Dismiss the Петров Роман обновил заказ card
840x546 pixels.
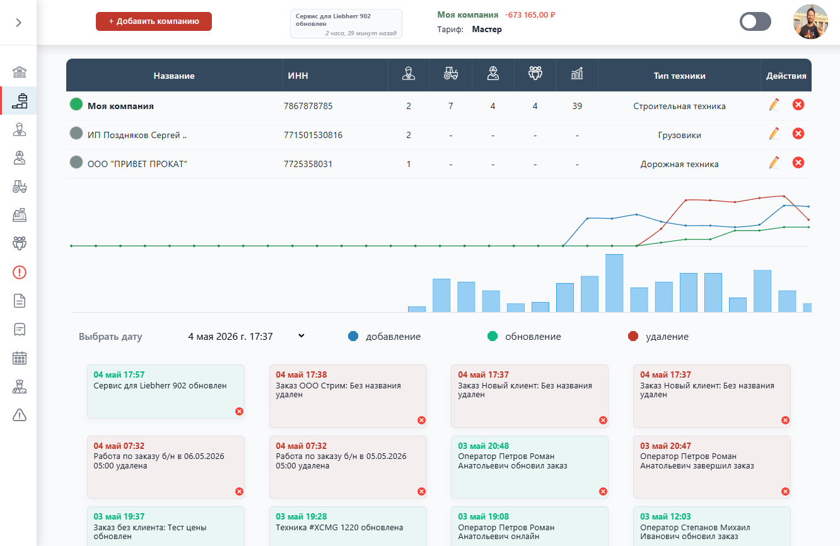[603, 491]
